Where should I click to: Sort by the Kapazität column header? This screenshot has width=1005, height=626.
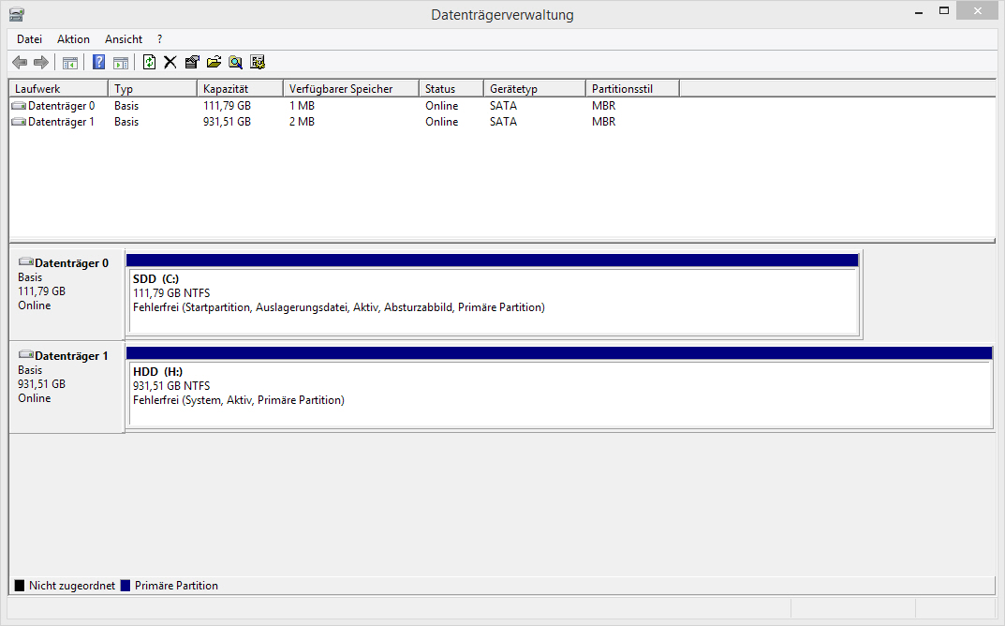[240, 88]
